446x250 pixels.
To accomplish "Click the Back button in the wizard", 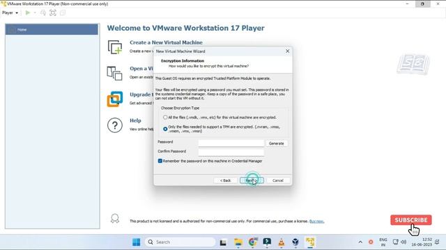I will point(225,181).
